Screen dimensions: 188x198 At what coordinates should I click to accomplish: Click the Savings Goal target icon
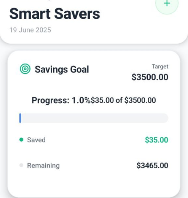pos(25,69)
